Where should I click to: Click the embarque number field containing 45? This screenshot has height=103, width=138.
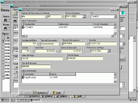tap(55, 17)
